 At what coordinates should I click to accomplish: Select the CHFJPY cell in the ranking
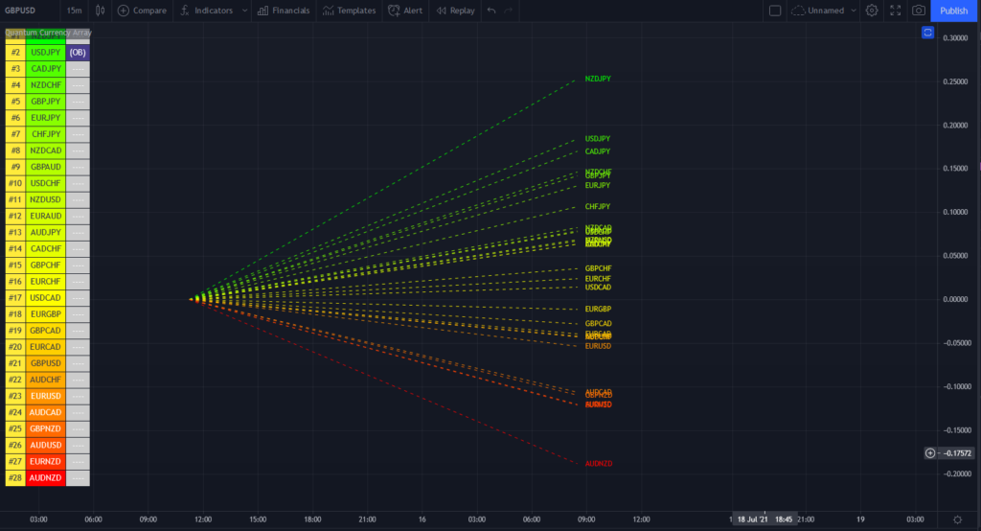click(46, 134)
